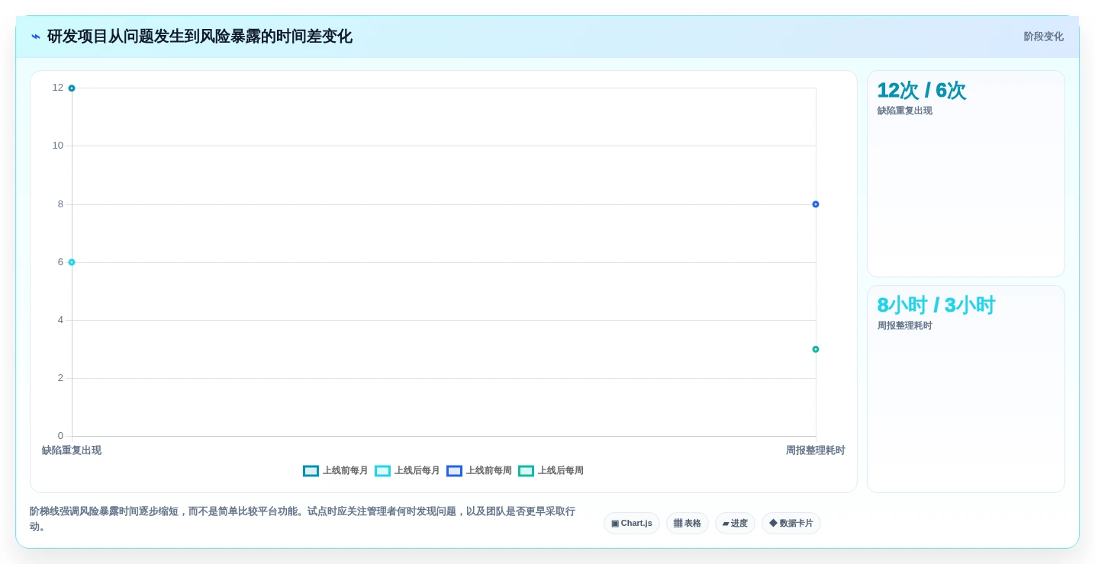The height and width of the screenshot is (564, 1095).
Task: Click the lightning icon beside the title
Action: (36, 37)
